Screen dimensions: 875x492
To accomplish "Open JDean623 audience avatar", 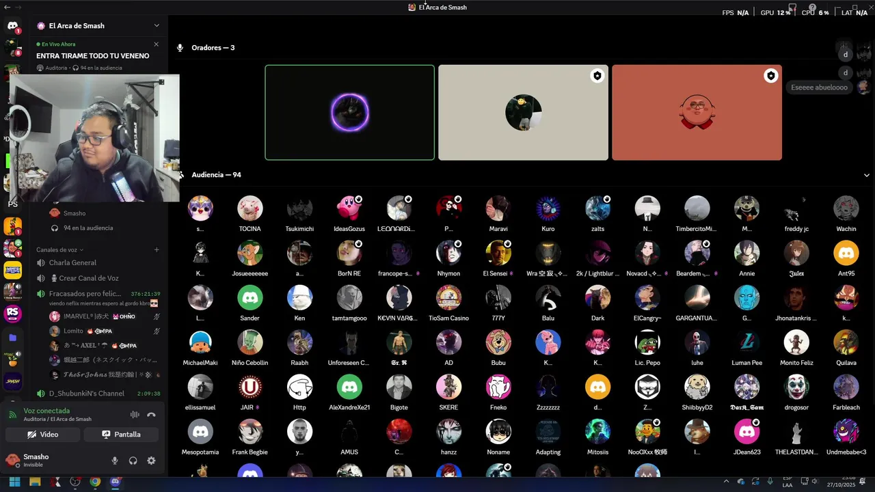I will point(746,432).
